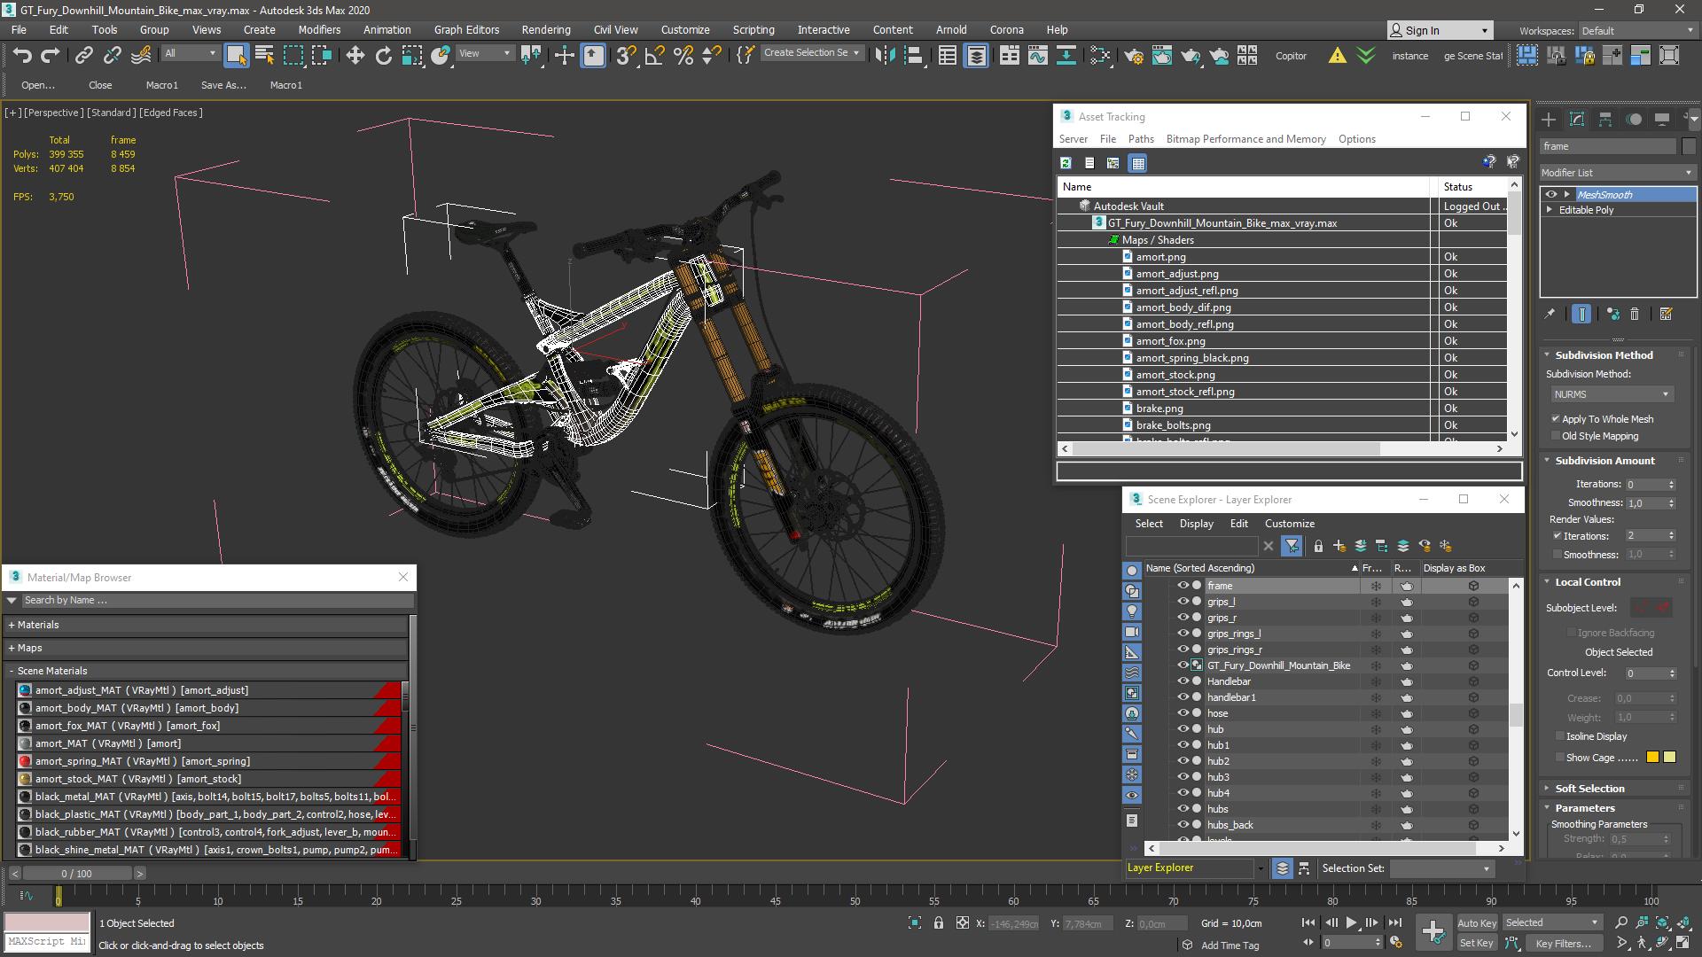Click Pin Stack icon under modifier stack
Viewport: 1702px width, 957px height.
point(1550,314)
